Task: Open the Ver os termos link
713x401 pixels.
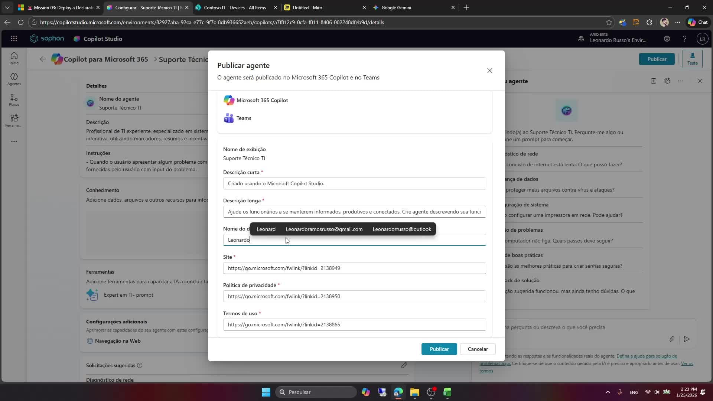Action: [687, 363]
